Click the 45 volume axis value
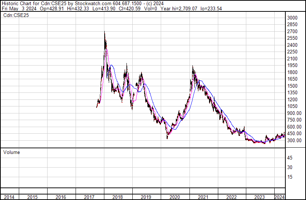The height and width of the screenshot is (200, 306). [x=290, y=158]
